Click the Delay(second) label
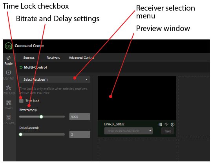Screen dimensions: 212x163 click(29, 128)
